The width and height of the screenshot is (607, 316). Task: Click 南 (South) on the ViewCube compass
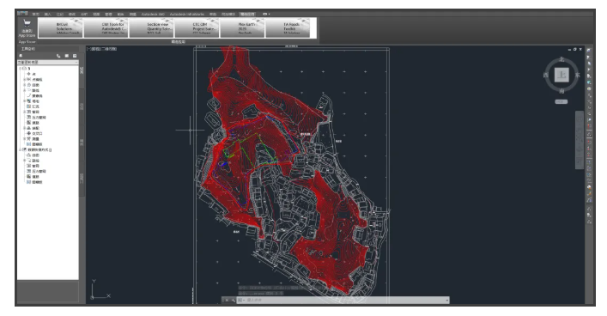coord(561,91)
